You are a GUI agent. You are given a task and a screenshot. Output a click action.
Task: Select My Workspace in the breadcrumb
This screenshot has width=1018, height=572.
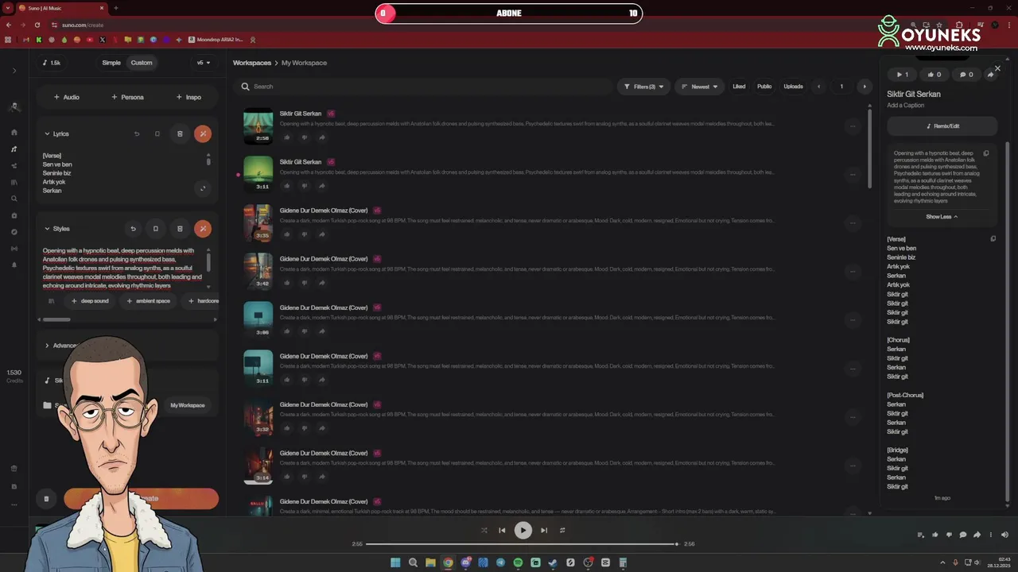pyautogui.click(x=304, y=63)
